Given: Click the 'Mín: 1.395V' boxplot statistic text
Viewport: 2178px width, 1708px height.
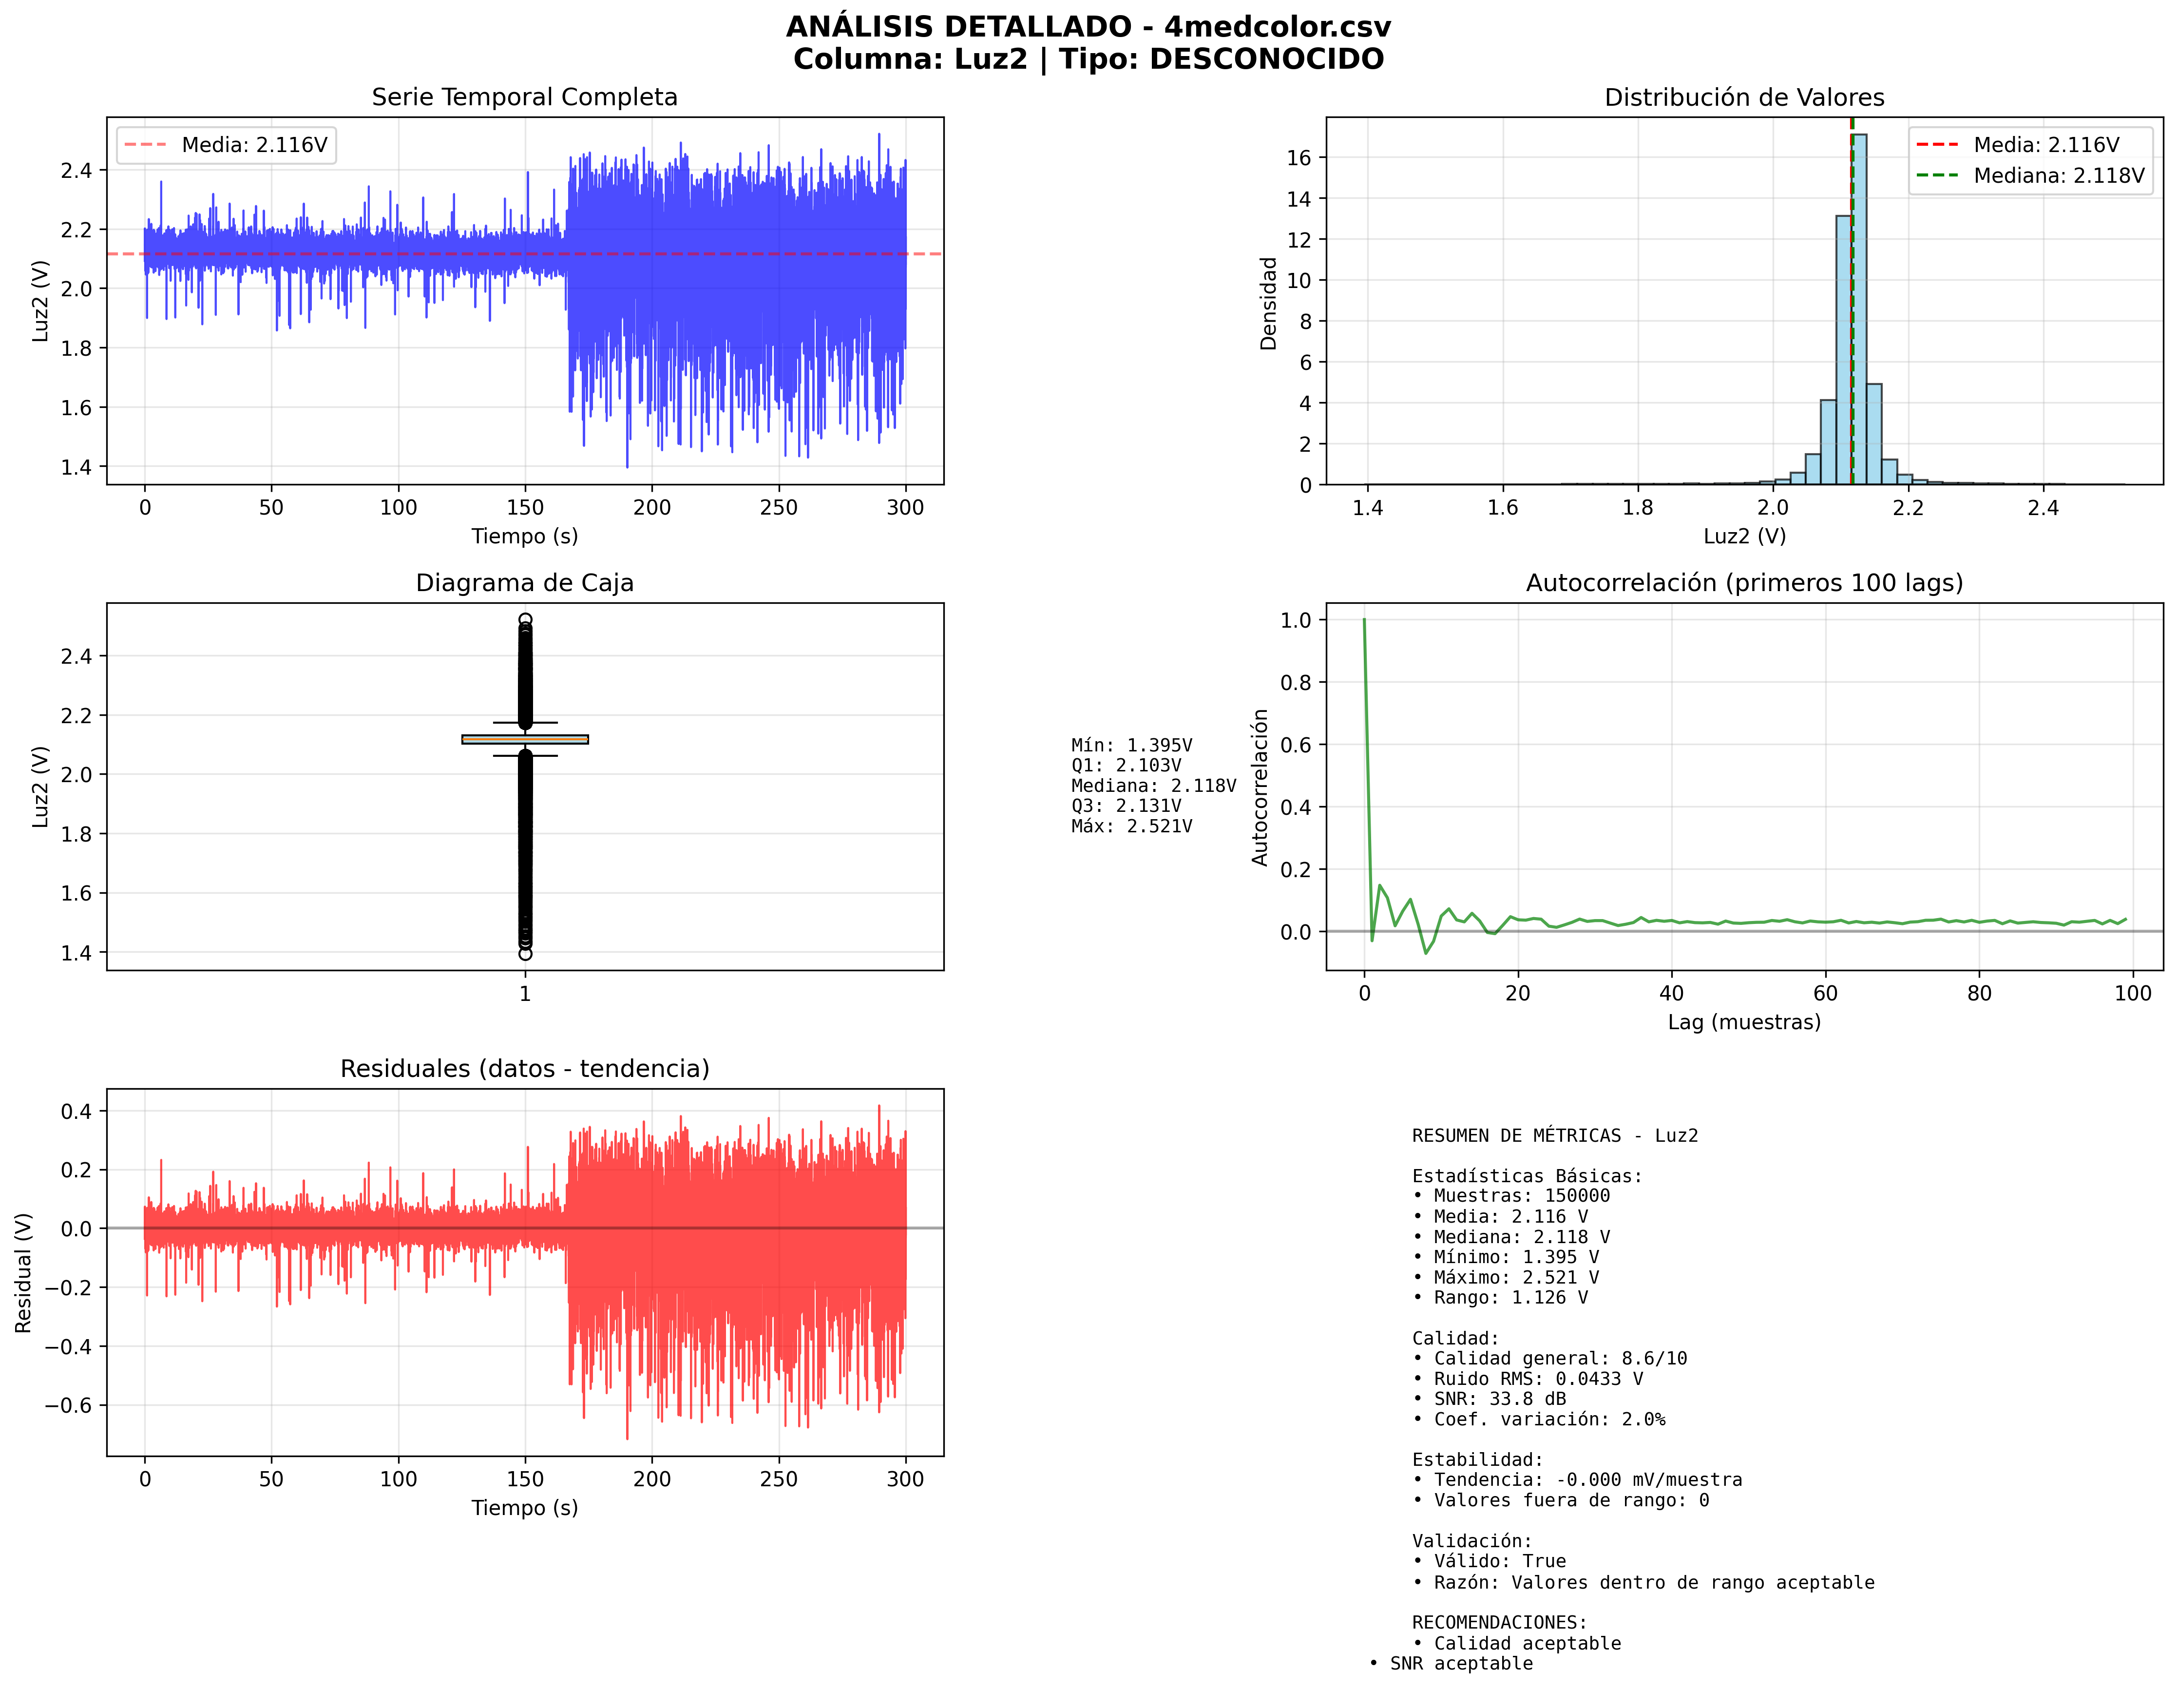Looking at the screenshot, I should tap(1131, 745).
